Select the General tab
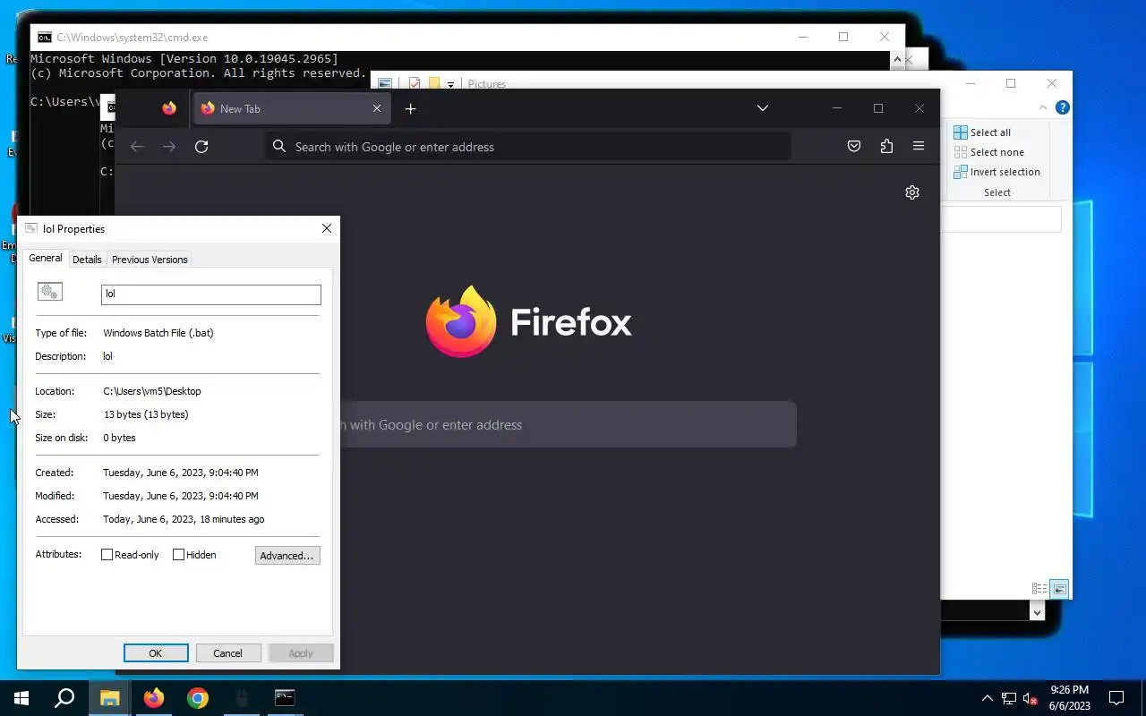The height and width of the screenshot is (716, 1146). pos(46,258)
